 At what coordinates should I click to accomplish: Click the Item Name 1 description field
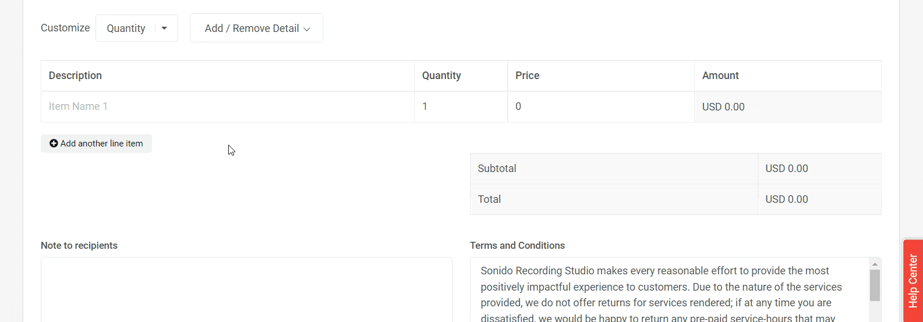pos(227,107)
